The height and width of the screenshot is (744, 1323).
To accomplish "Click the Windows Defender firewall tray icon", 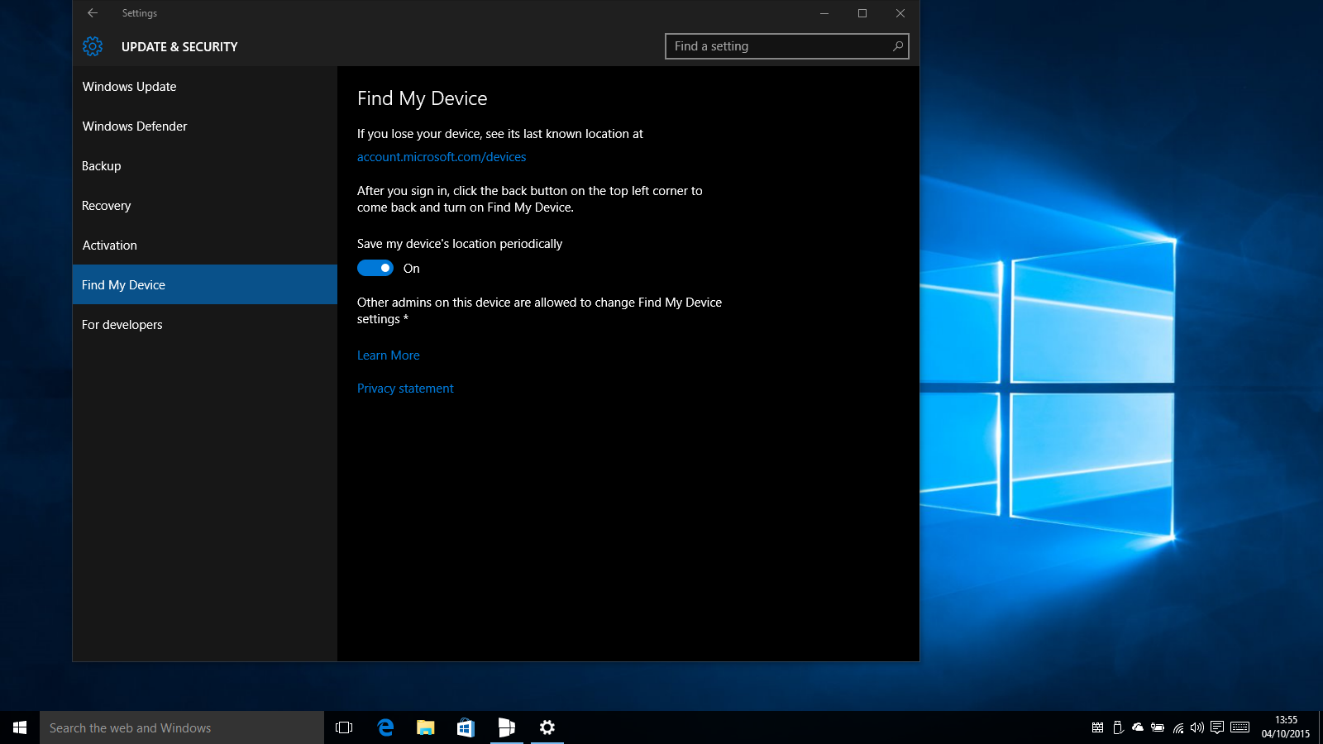I will (x=1097, y=727).
